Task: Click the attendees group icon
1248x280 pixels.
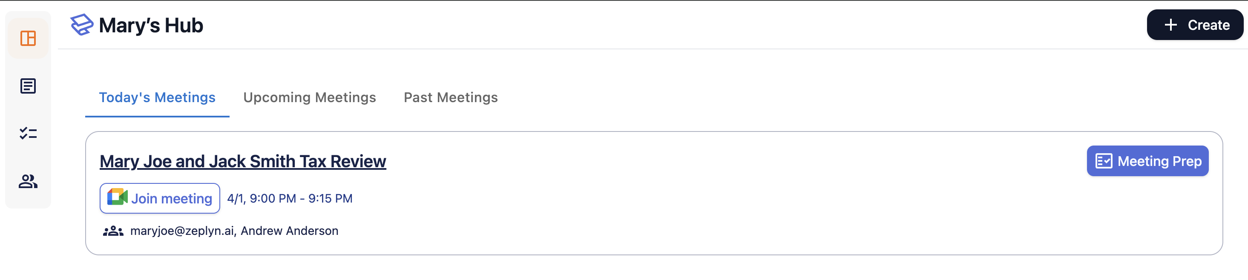Action: [113, 231]
